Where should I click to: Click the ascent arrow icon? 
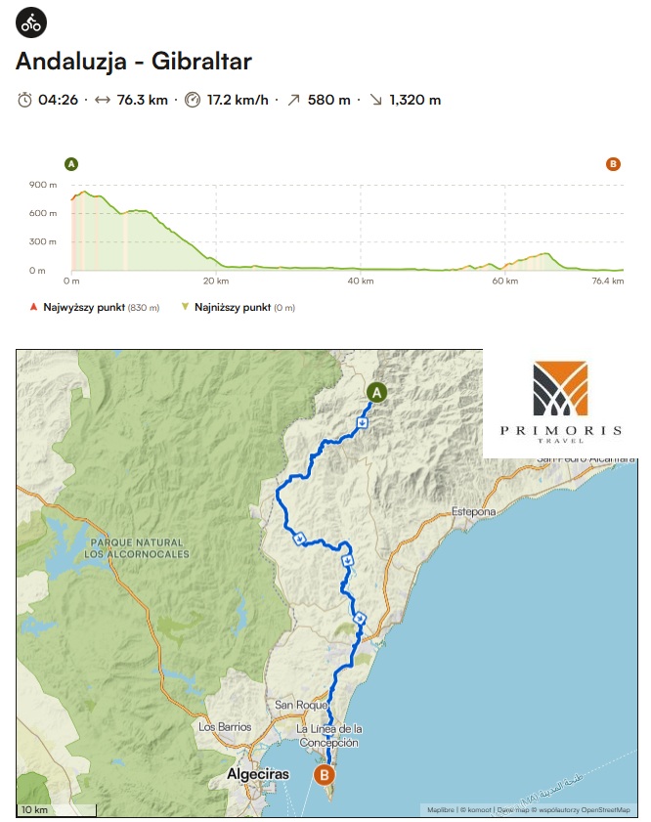tap(293, 100)
